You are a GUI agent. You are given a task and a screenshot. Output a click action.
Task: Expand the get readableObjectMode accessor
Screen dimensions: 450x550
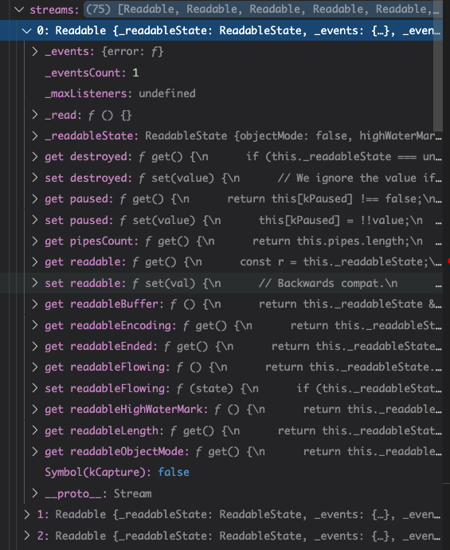(x=35, y=451)
